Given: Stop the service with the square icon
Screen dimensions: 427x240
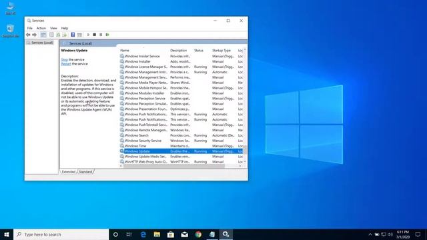Looking at the screenshot, I should coord(95,35).
